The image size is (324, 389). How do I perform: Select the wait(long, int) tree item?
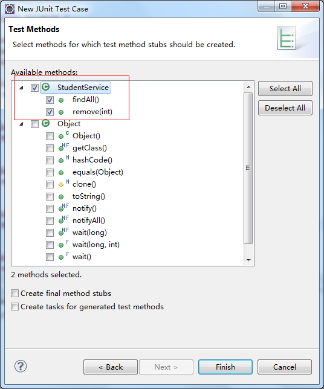(x=96, y=245)
